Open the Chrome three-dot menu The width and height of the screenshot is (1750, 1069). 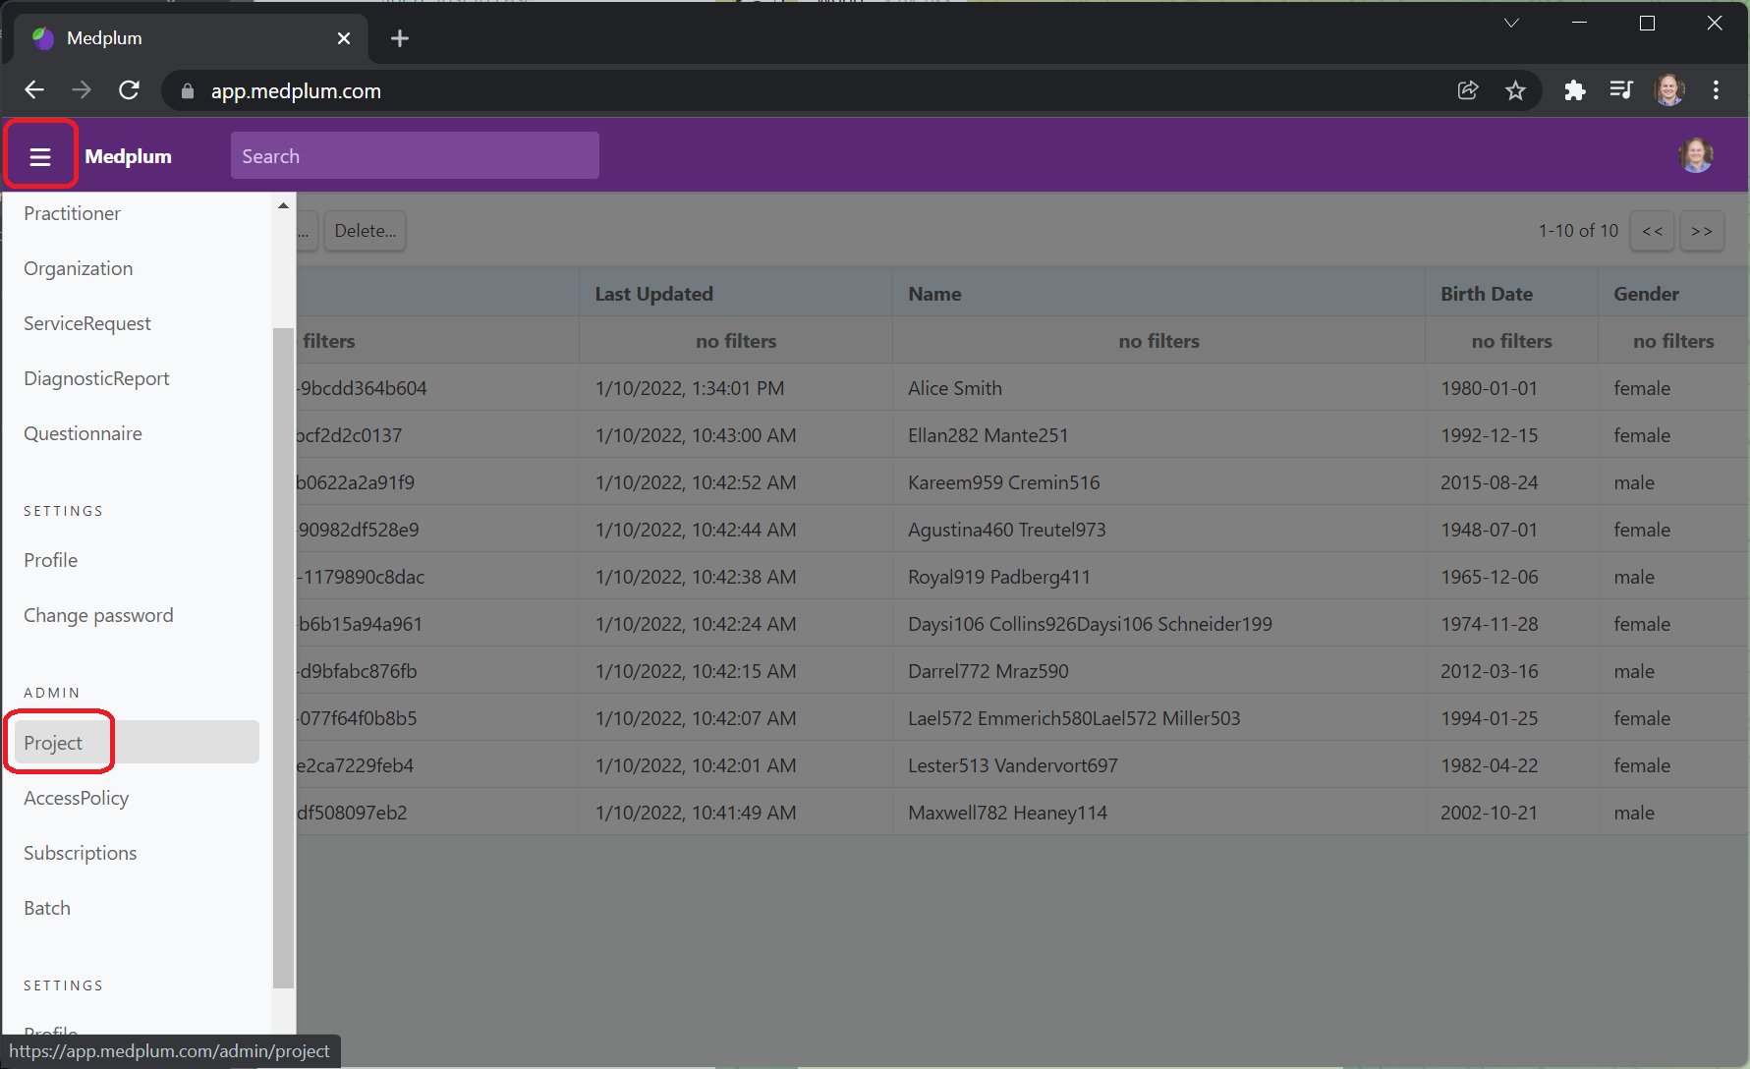pos(1716,89)
